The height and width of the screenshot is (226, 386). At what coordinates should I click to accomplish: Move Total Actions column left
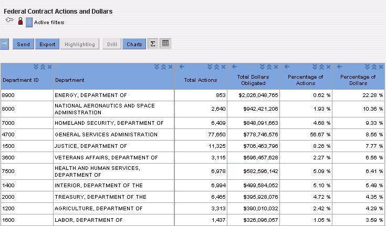tap(182, 67)
